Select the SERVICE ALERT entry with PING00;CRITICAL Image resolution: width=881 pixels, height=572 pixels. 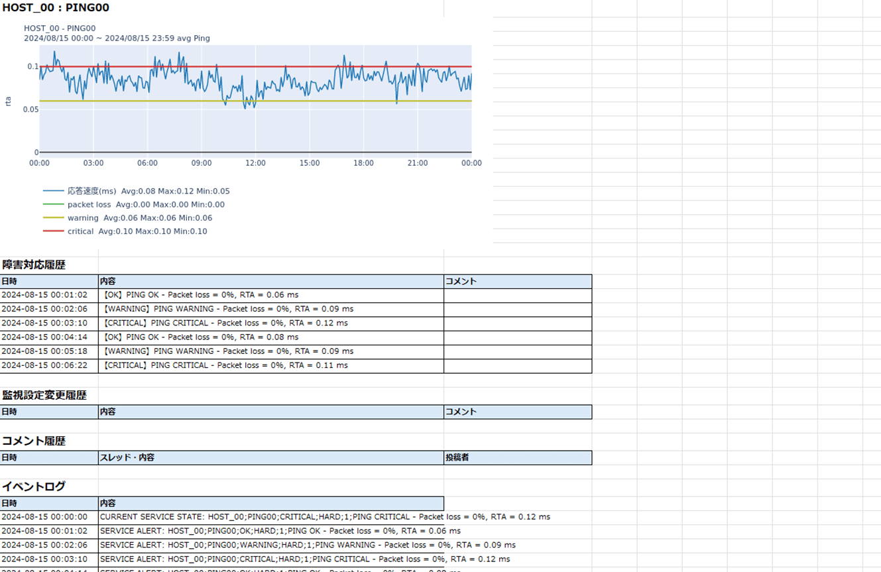pyautogui.click(x=305, y=559)
